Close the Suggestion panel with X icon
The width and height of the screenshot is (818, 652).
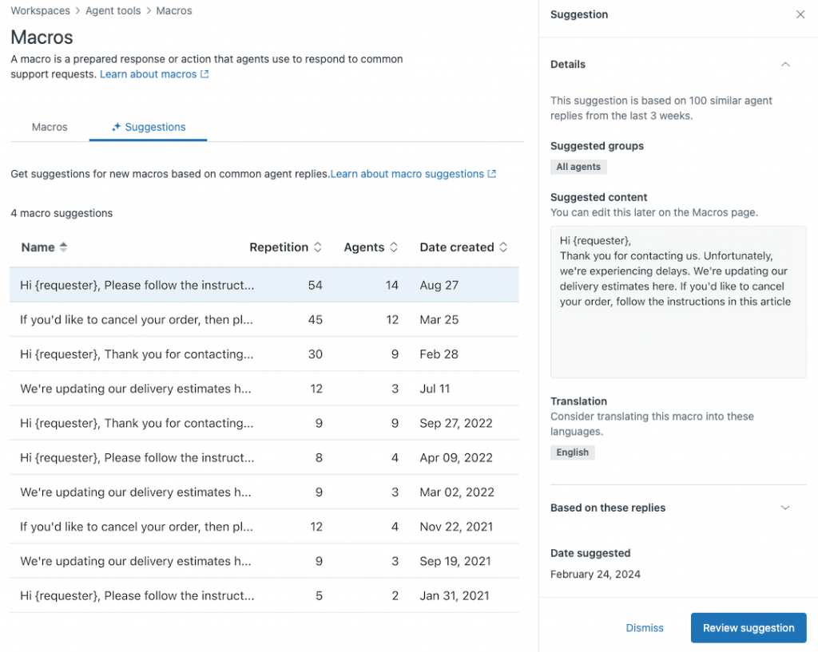(x=800, y=14)
